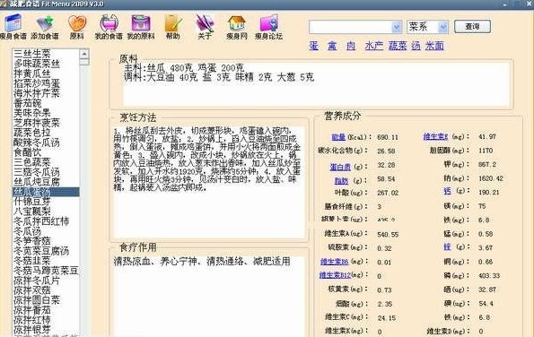Select 凉拌银芽 in the recipe list
The image size is (534, 337).
click(x=46, y=330)
